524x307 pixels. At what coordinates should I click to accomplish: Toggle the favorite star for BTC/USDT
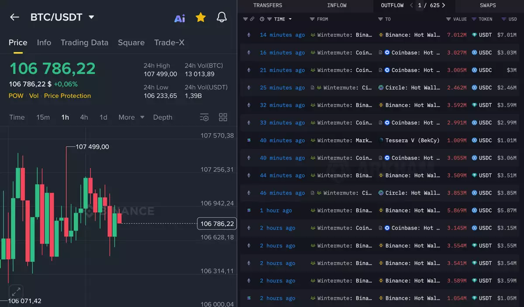tap(200, 17)
